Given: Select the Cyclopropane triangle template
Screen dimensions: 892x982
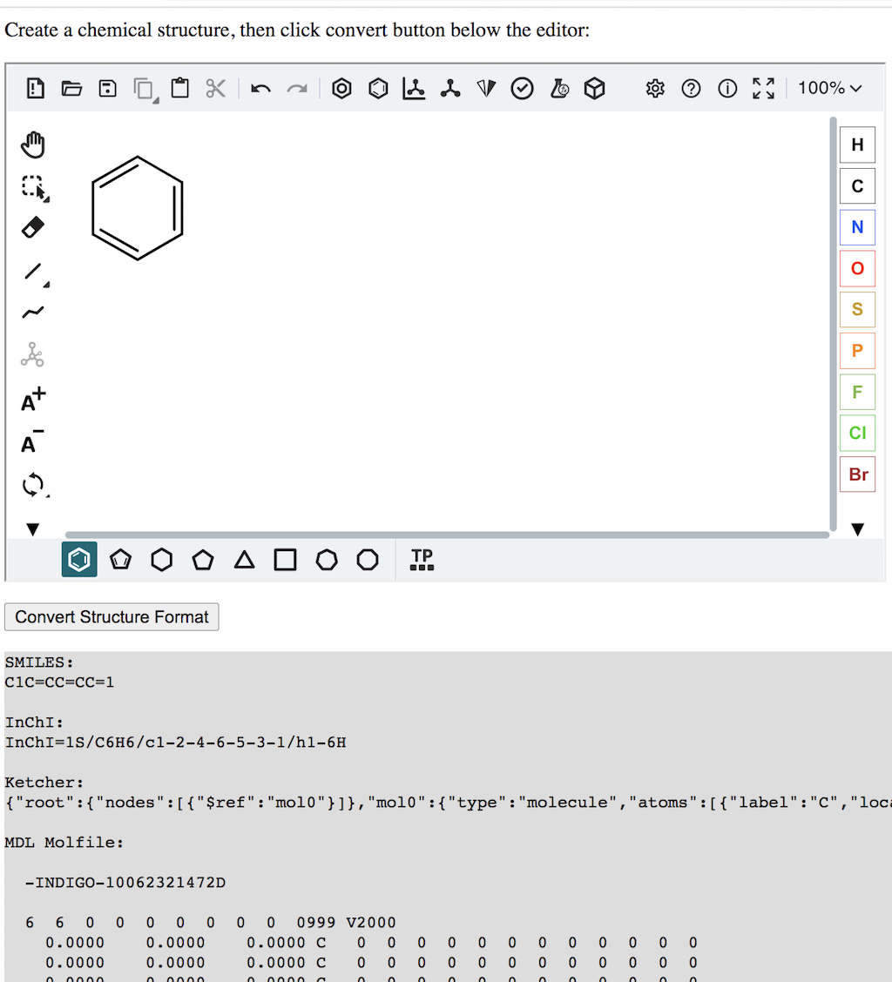Looking at the screenshot, I should tap(245, 560).
